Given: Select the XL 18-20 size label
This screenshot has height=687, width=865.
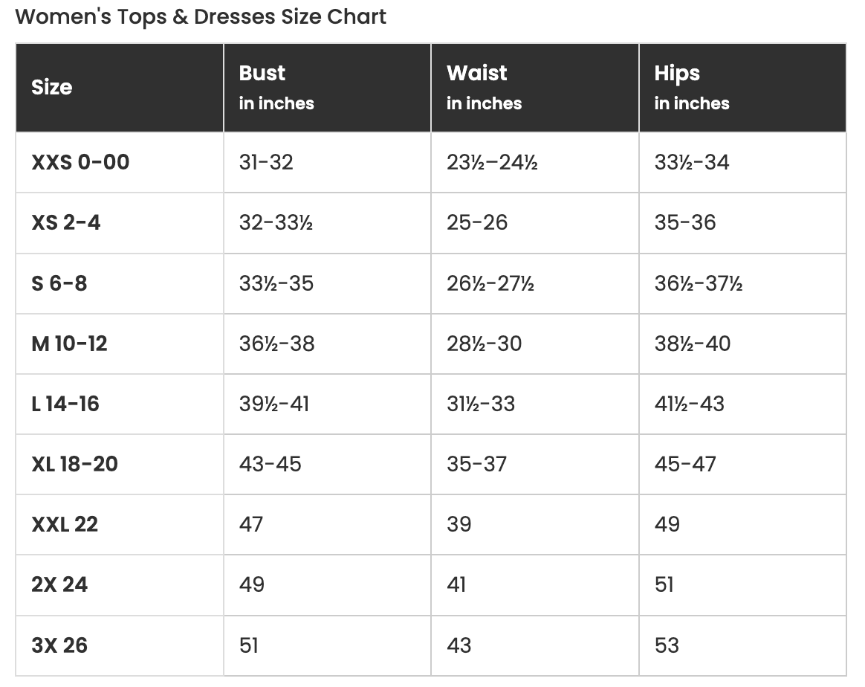Looking at the screenshot, I should (74, 464).
